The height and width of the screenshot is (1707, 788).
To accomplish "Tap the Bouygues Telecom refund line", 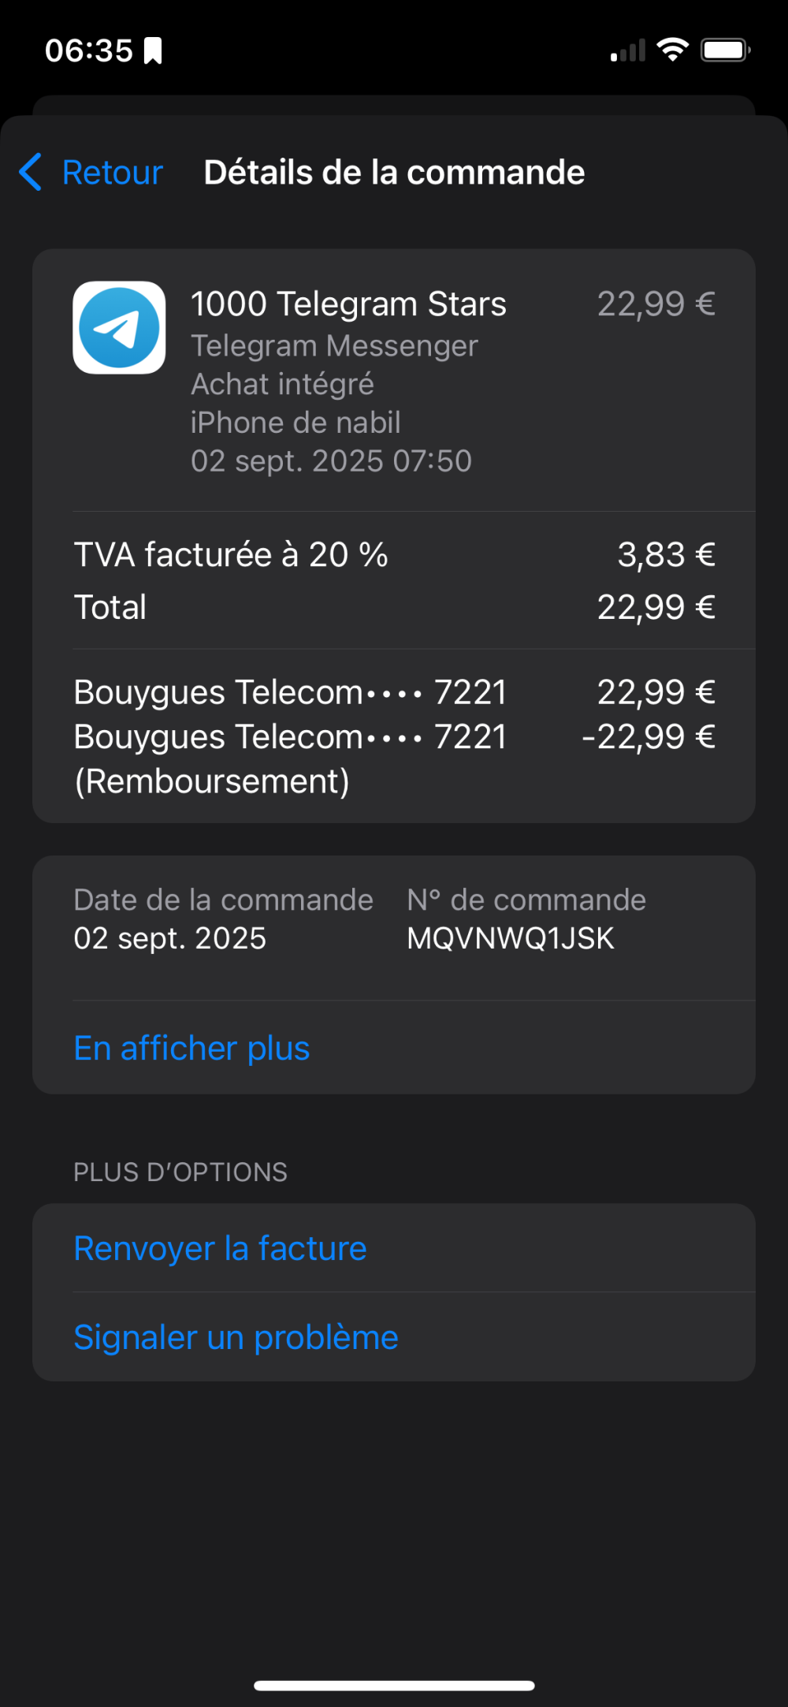I will point(394,758).
